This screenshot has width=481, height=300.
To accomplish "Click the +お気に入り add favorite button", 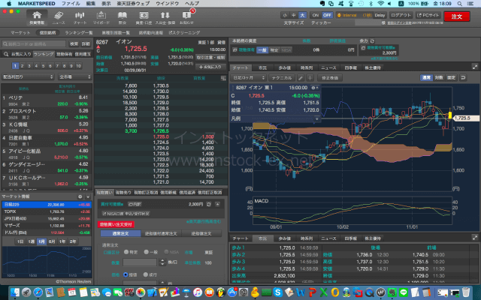I will pos(210,67).
